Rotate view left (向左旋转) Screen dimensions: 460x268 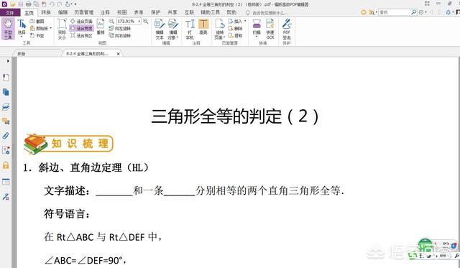click(120, 29)
